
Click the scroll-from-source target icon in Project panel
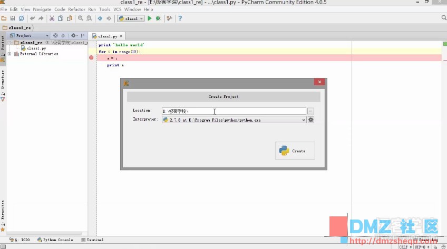point(55,36)
